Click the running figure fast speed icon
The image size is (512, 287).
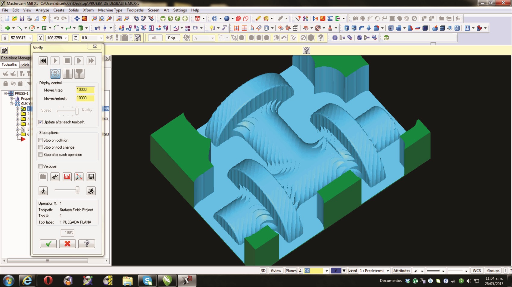[x=91, y=191]
